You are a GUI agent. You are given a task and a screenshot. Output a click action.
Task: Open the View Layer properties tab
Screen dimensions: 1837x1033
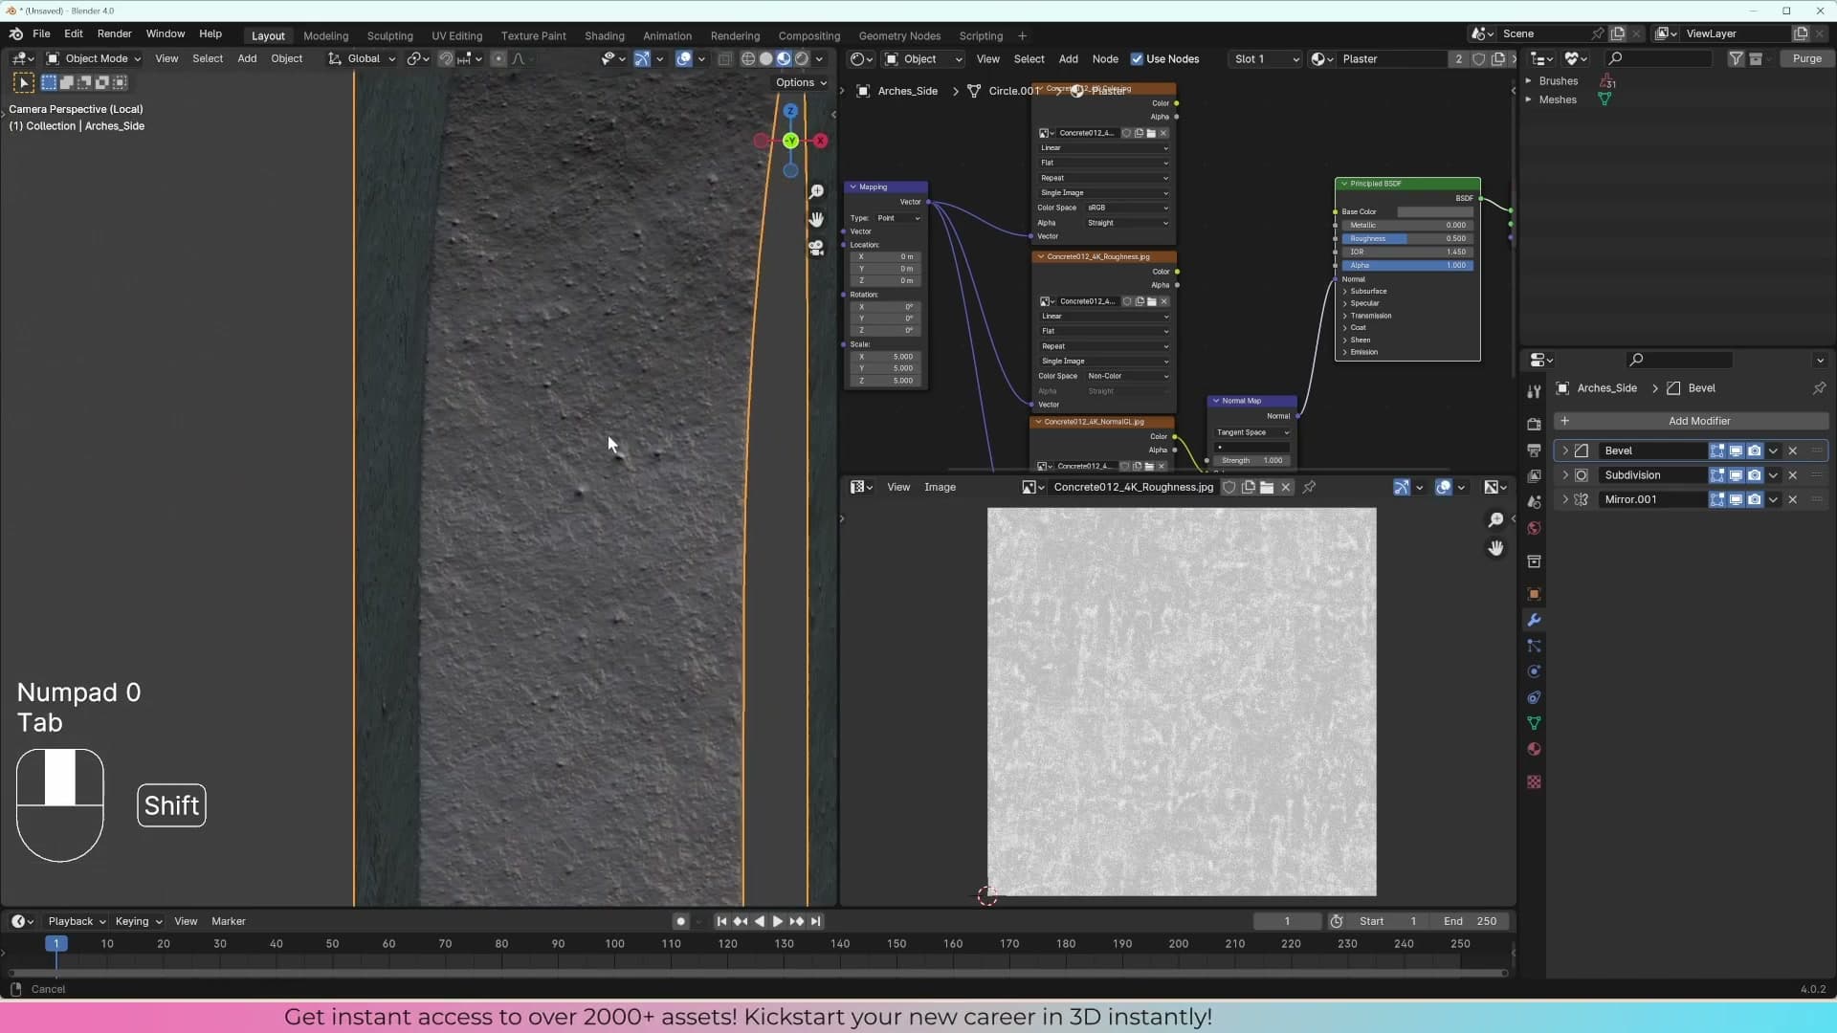tap(1534, 475)
